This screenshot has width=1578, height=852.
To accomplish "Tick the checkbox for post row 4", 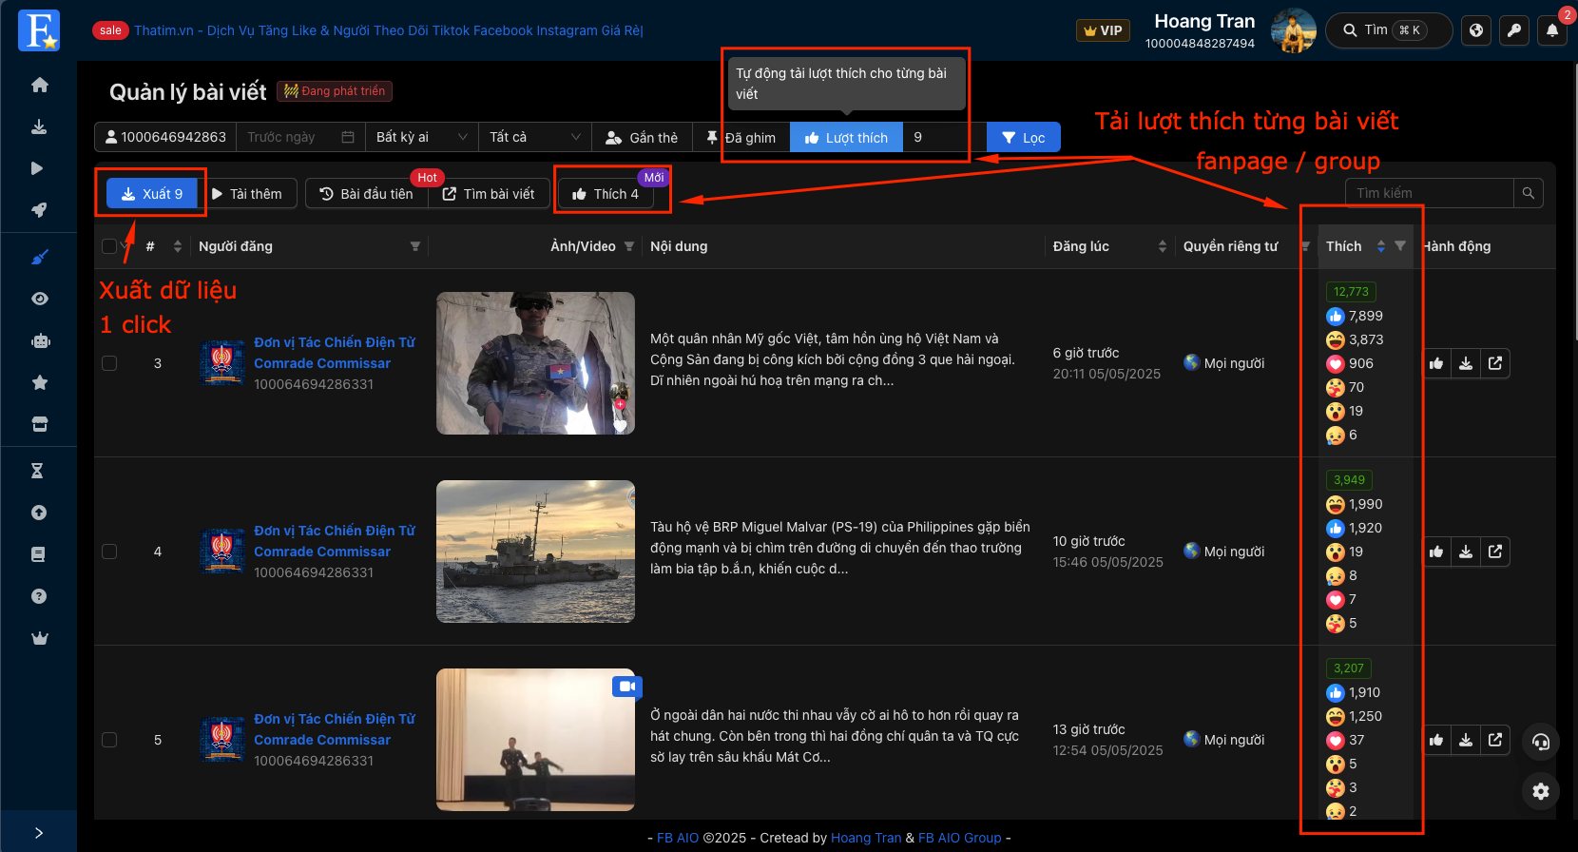I will [109, 552].
